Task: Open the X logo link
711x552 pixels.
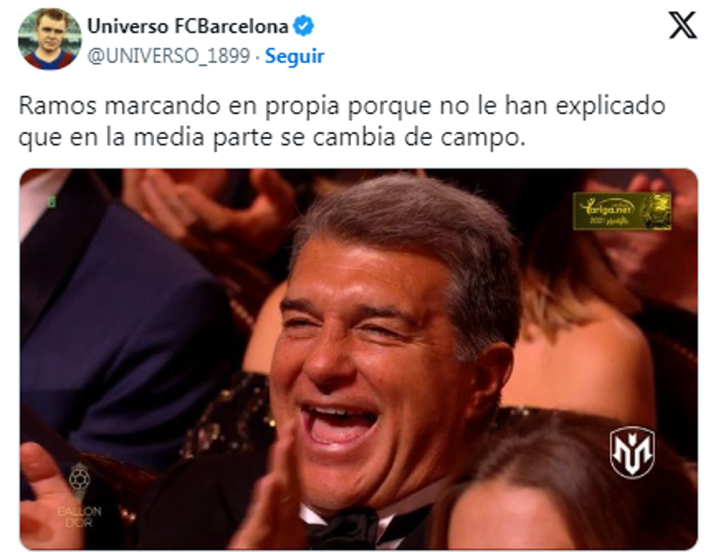Action: point(682,25)
